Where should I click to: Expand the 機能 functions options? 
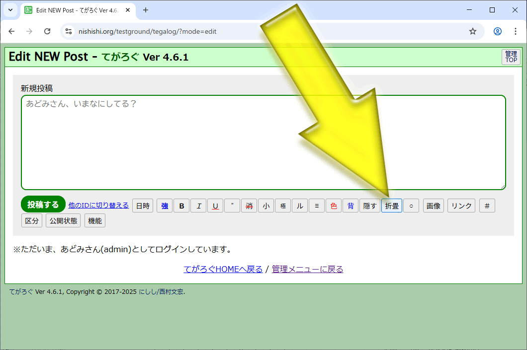coord(95,220)
